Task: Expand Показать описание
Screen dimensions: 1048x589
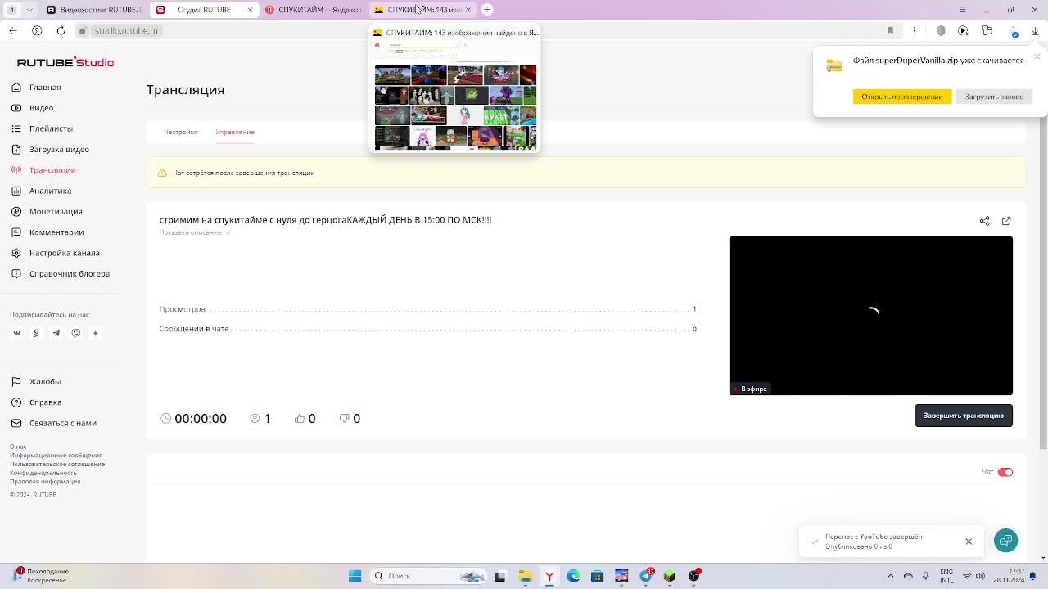Action: coord(194,232)
